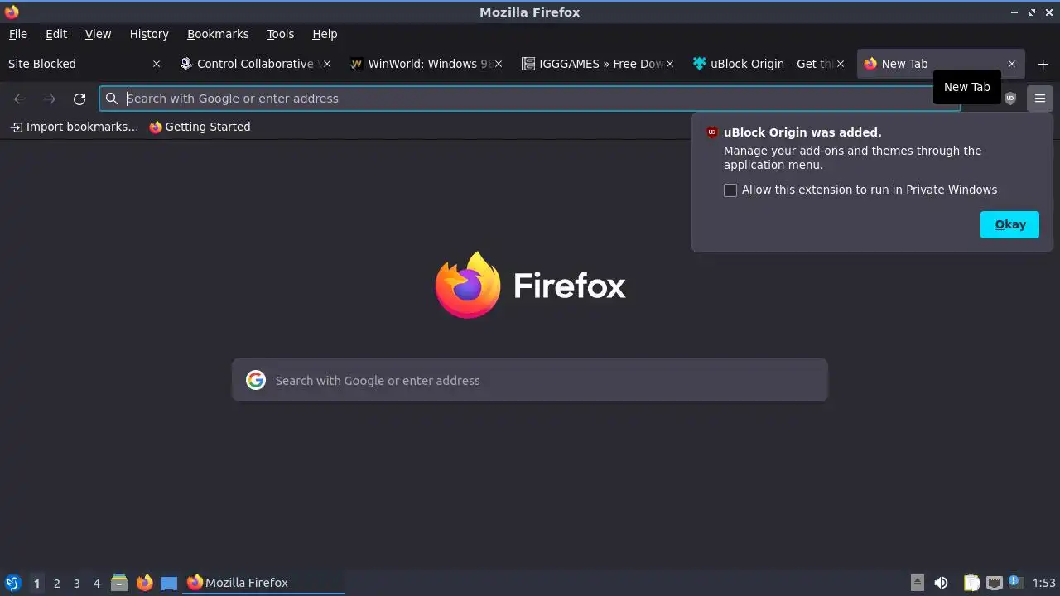
Task: Open the Tools menu
Action: 280,34
